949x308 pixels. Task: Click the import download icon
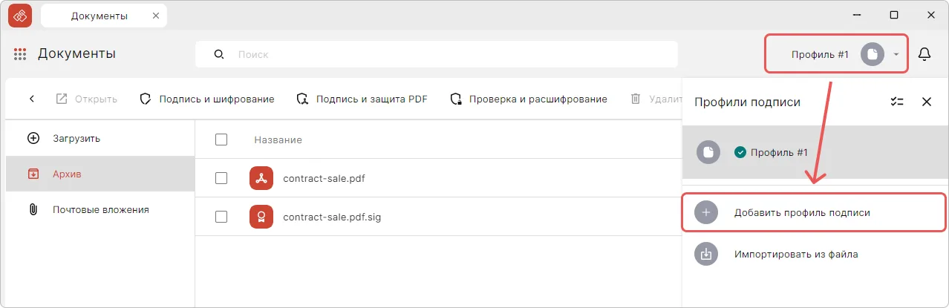[x=706, y=254]
